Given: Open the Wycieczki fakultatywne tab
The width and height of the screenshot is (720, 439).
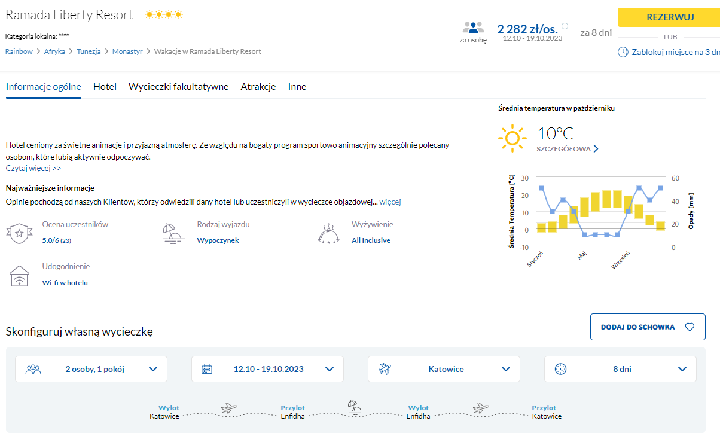Looking at the screenshot, I should 178,87.
